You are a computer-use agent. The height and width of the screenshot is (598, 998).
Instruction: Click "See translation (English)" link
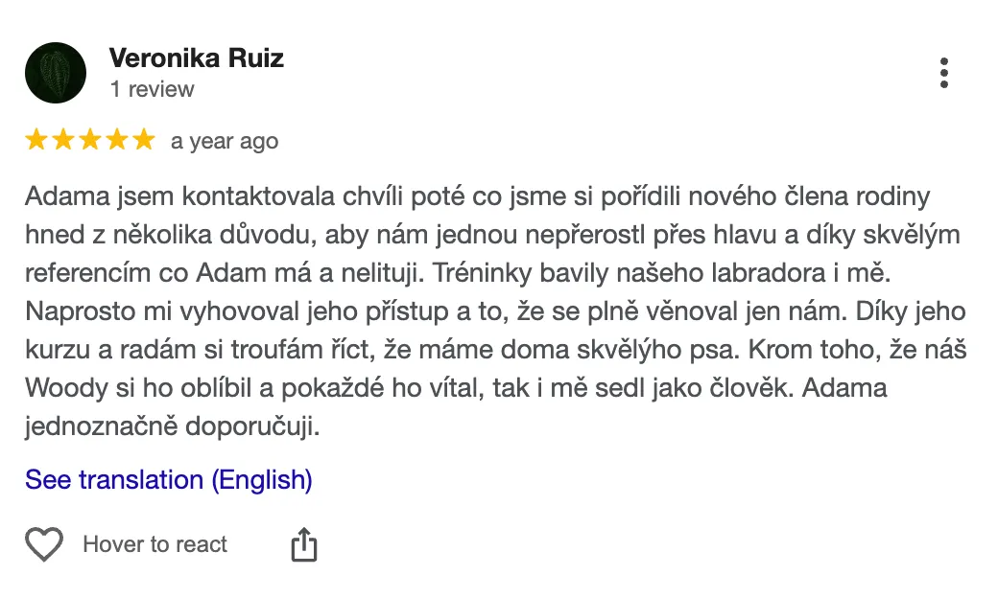point(169,479)
